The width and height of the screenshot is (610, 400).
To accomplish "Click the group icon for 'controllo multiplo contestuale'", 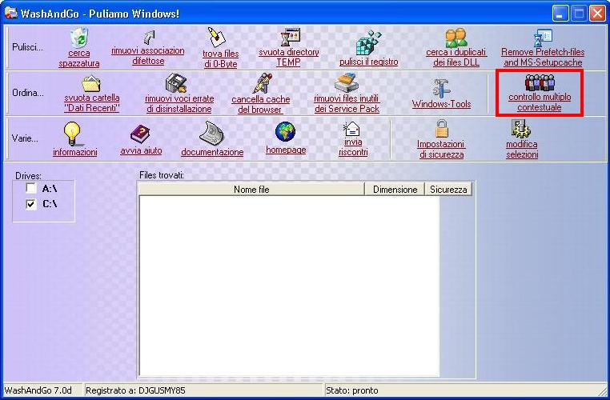I will [540, 82].
